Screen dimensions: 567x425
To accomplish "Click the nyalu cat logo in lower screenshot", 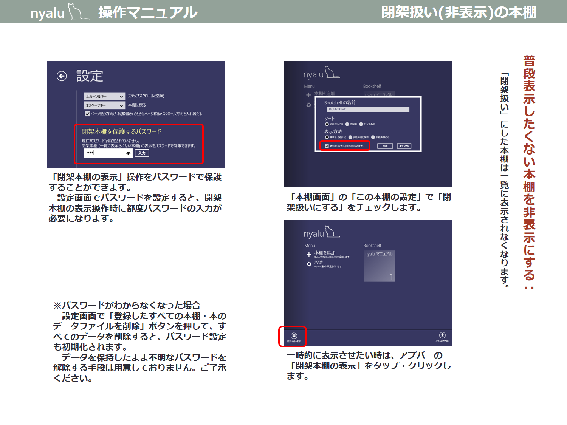I will pos(322,232).
